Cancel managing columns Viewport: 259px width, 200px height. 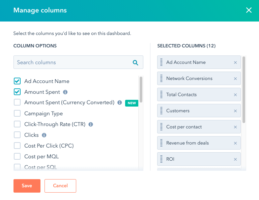tap(60, 186)
